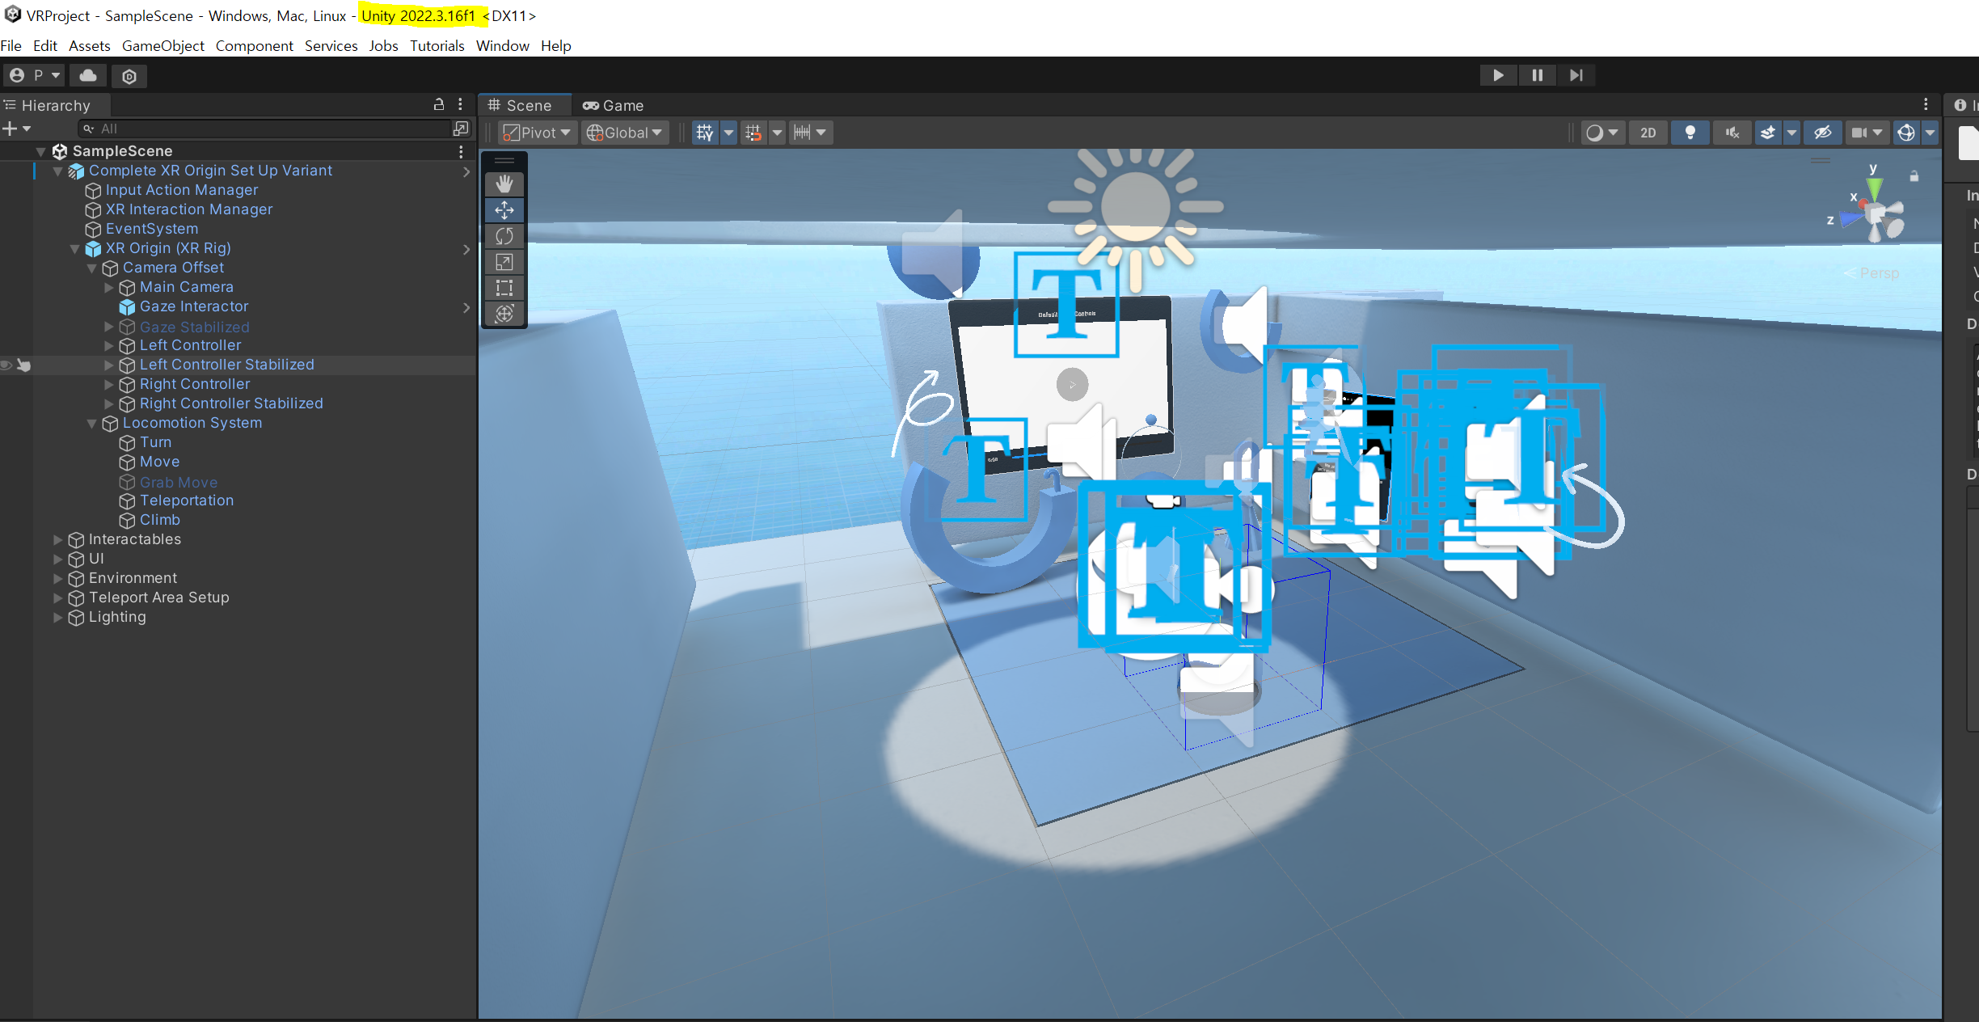1979x1022 pixels.
Task: Open the Pivot handle position dropdown
Action: coord(538,133)
